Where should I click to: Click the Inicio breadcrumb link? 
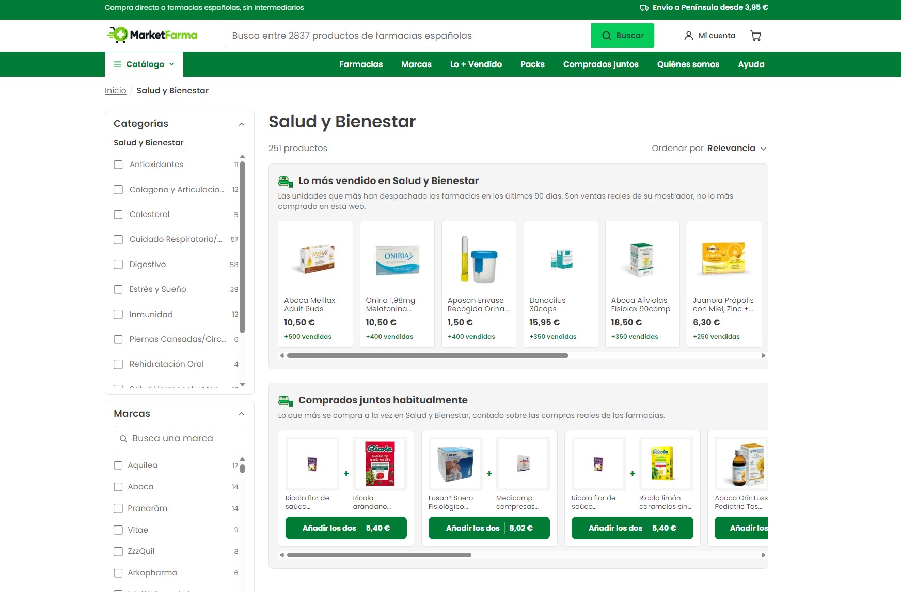115,91
